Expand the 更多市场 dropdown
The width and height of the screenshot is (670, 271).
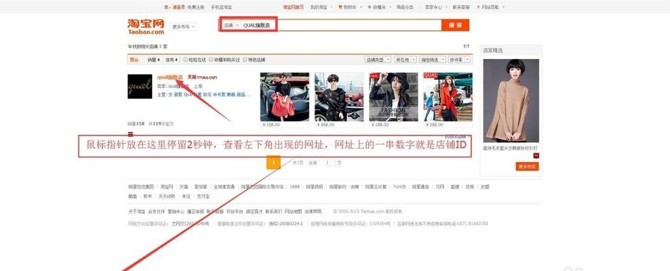tap(184, 26)
